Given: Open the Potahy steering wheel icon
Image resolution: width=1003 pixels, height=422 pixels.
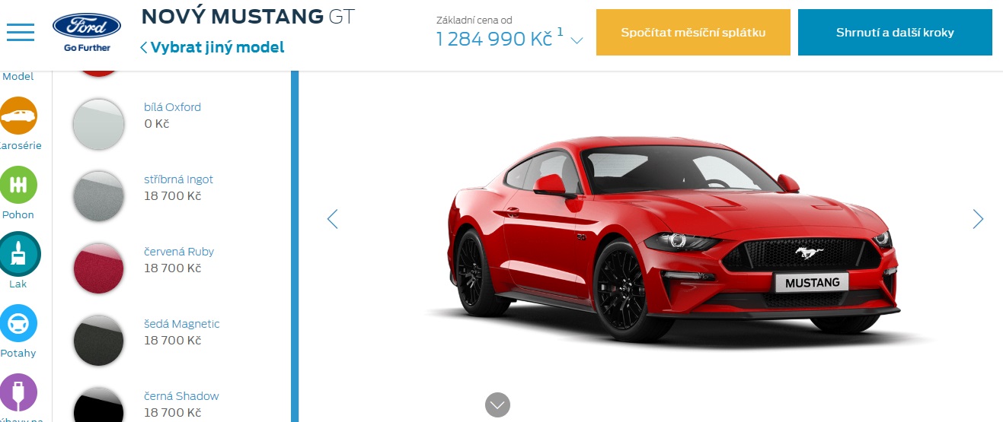Looking at the screenshot, I should 18,323.
